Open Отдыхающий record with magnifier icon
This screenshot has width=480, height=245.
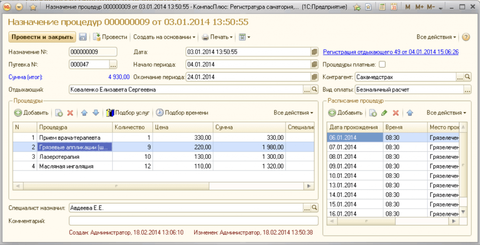click(315, 89)
